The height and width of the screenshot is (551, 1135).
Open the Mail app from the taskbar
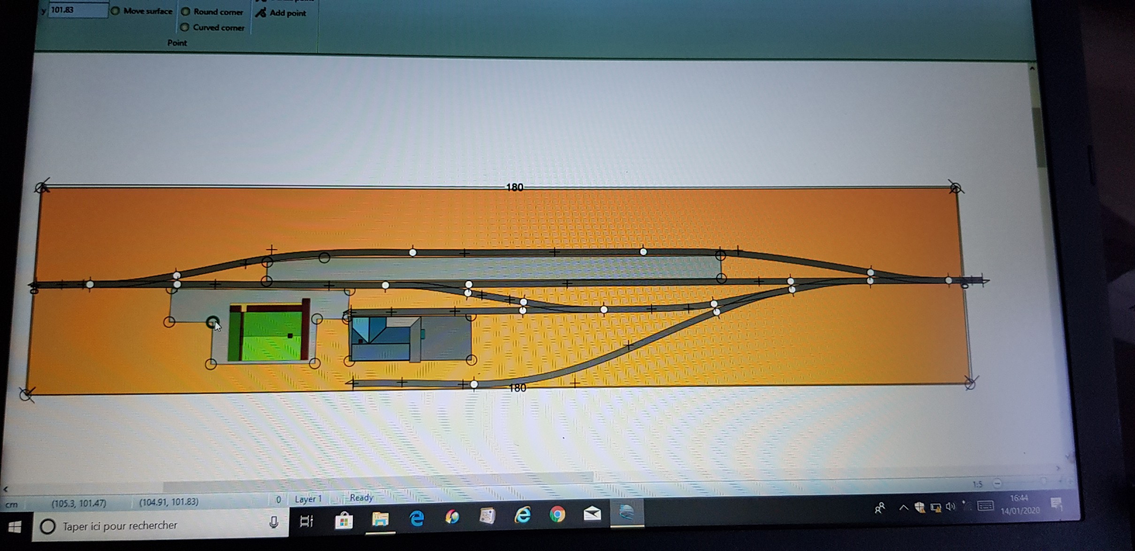tap(592, 514)
